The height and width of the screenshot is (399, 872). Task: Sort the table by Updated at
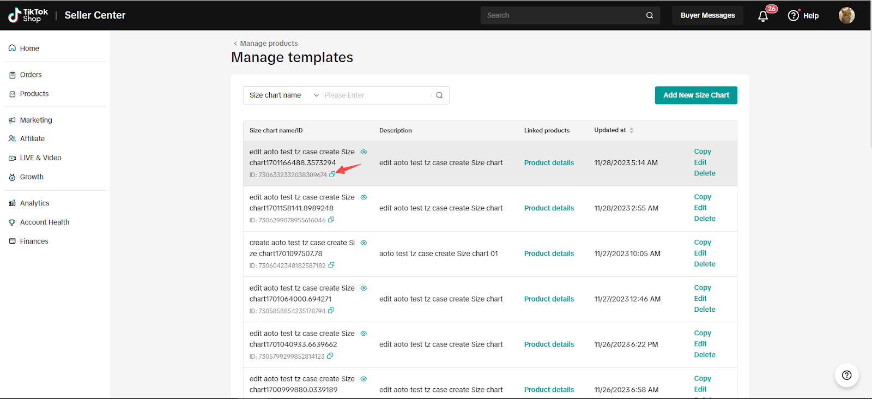[x=631, y=130]
